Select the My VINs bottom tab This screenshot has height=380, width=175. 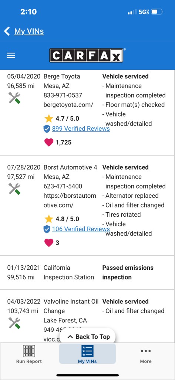[x=87, y=354]
